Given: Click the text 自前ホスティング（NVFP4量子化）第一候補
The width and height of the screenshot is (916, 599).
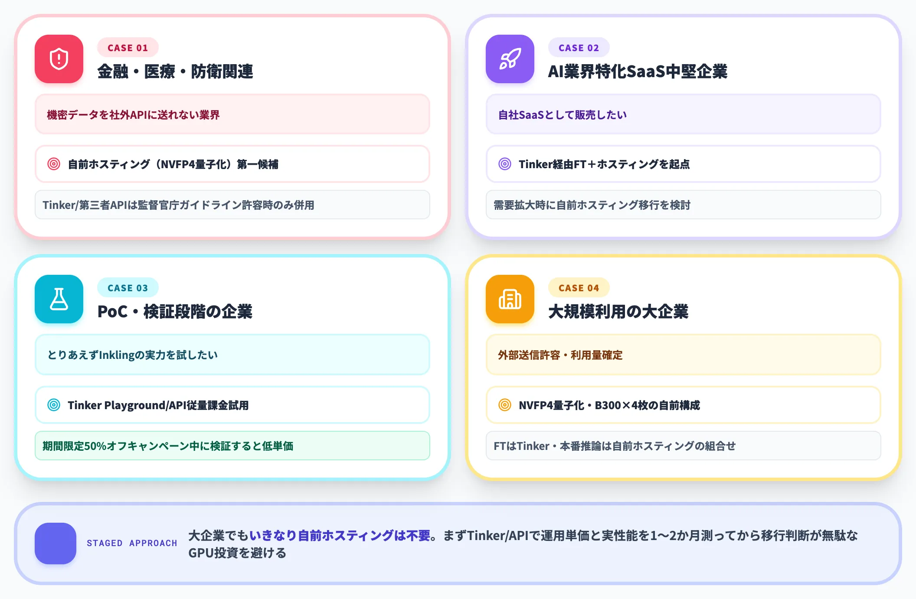Looking at the screenshot, I should point(173,164).
